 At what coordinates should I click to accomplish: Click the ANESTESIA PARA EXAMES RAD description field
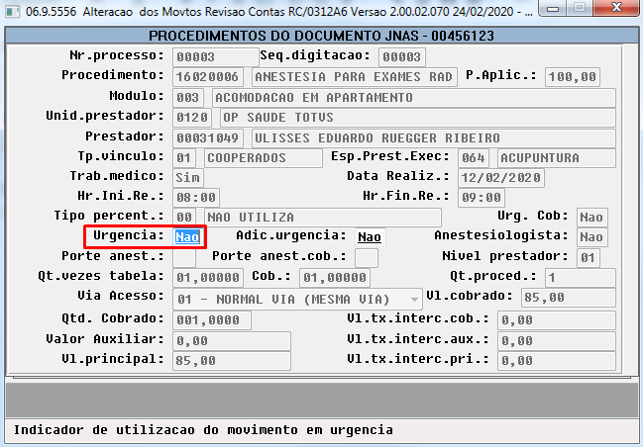tap(355, 77)
